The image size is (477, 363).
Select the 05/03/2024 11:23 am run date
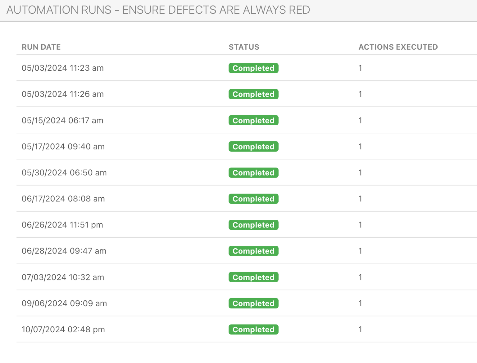[x=62, y=68]
